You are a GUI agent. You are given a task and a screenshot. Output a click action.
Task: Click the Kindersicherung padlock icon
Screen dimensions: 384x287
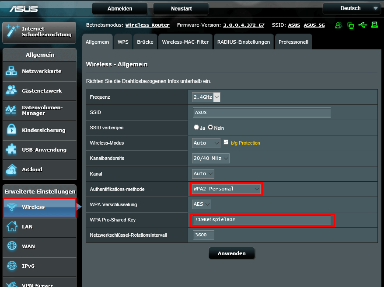pyautogui.click(x=11, y=130)
